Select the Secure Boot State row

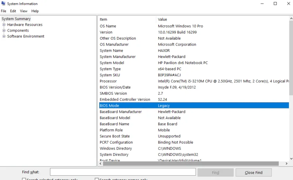115,136
